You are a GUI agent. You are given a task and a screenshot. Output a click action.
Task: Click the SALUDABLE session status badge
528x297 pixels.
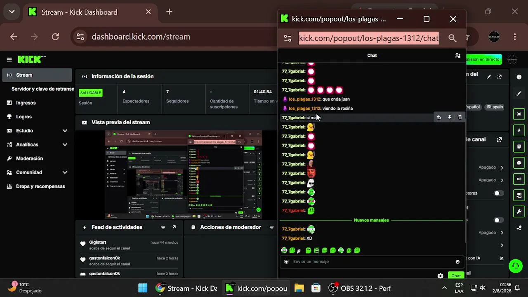(91, 93)
